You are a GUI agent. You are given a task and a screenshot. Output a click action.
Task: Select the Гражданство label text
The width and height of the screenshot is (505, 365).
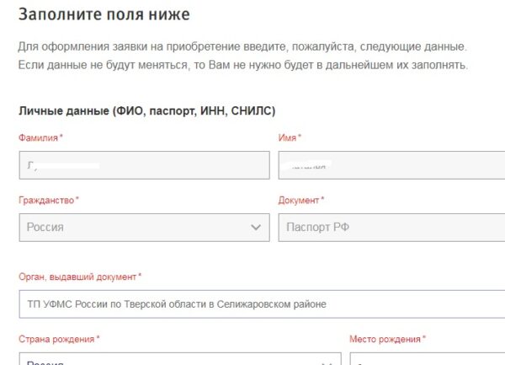point(47,201)
